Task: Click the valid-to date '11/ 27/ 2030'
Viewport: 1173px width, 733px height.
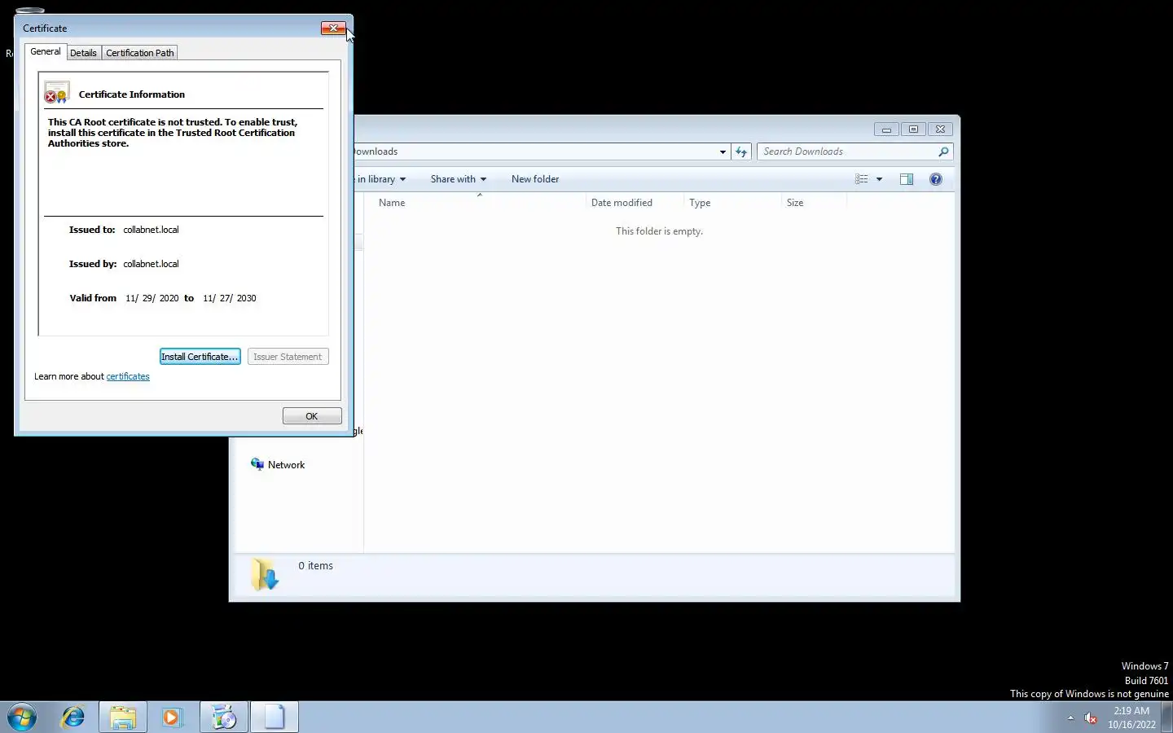Action: (x=230, y=298)
